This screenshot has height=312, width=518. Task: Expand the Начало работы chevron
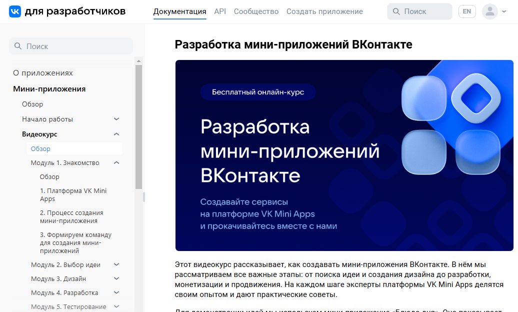[x=116, y=119]
